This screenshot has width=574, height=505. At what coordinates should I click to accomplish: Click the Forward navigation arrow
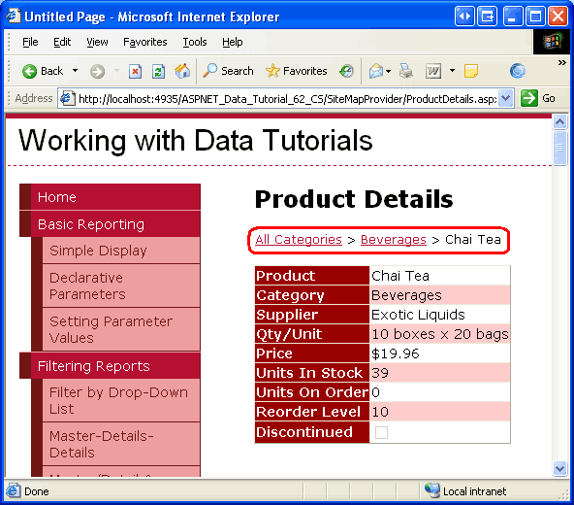97,72
